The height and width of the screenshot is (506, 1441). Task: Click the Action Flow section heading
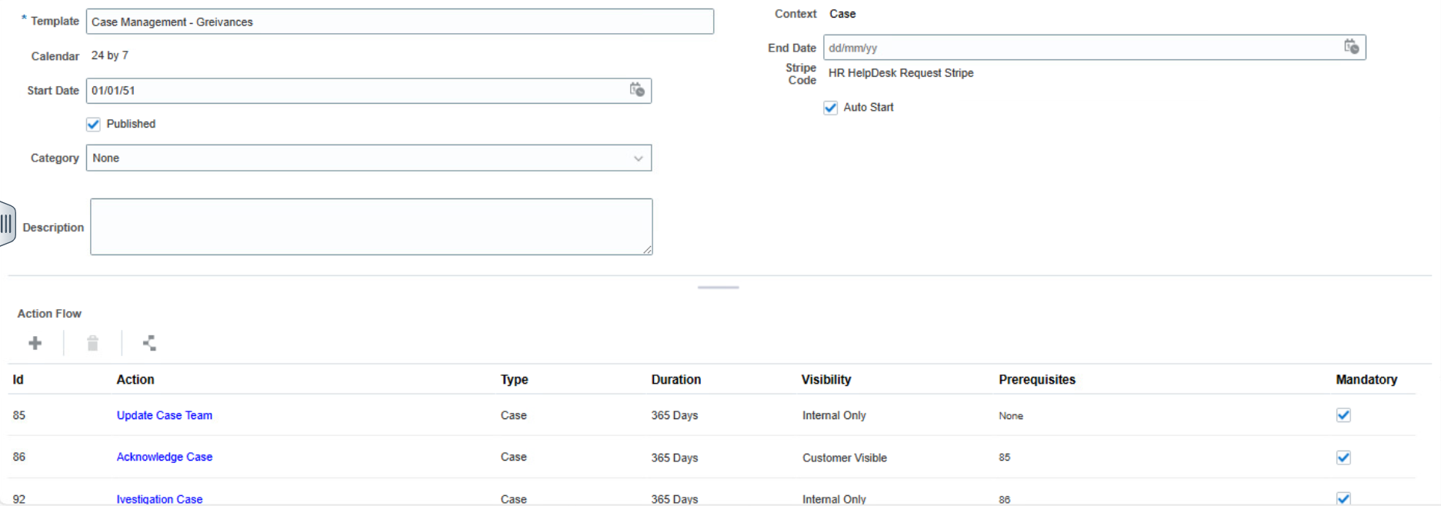pyautogui.click(x=49, y=314)
